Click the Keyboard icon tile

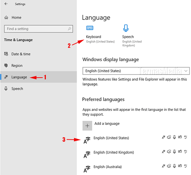[90, 28]
